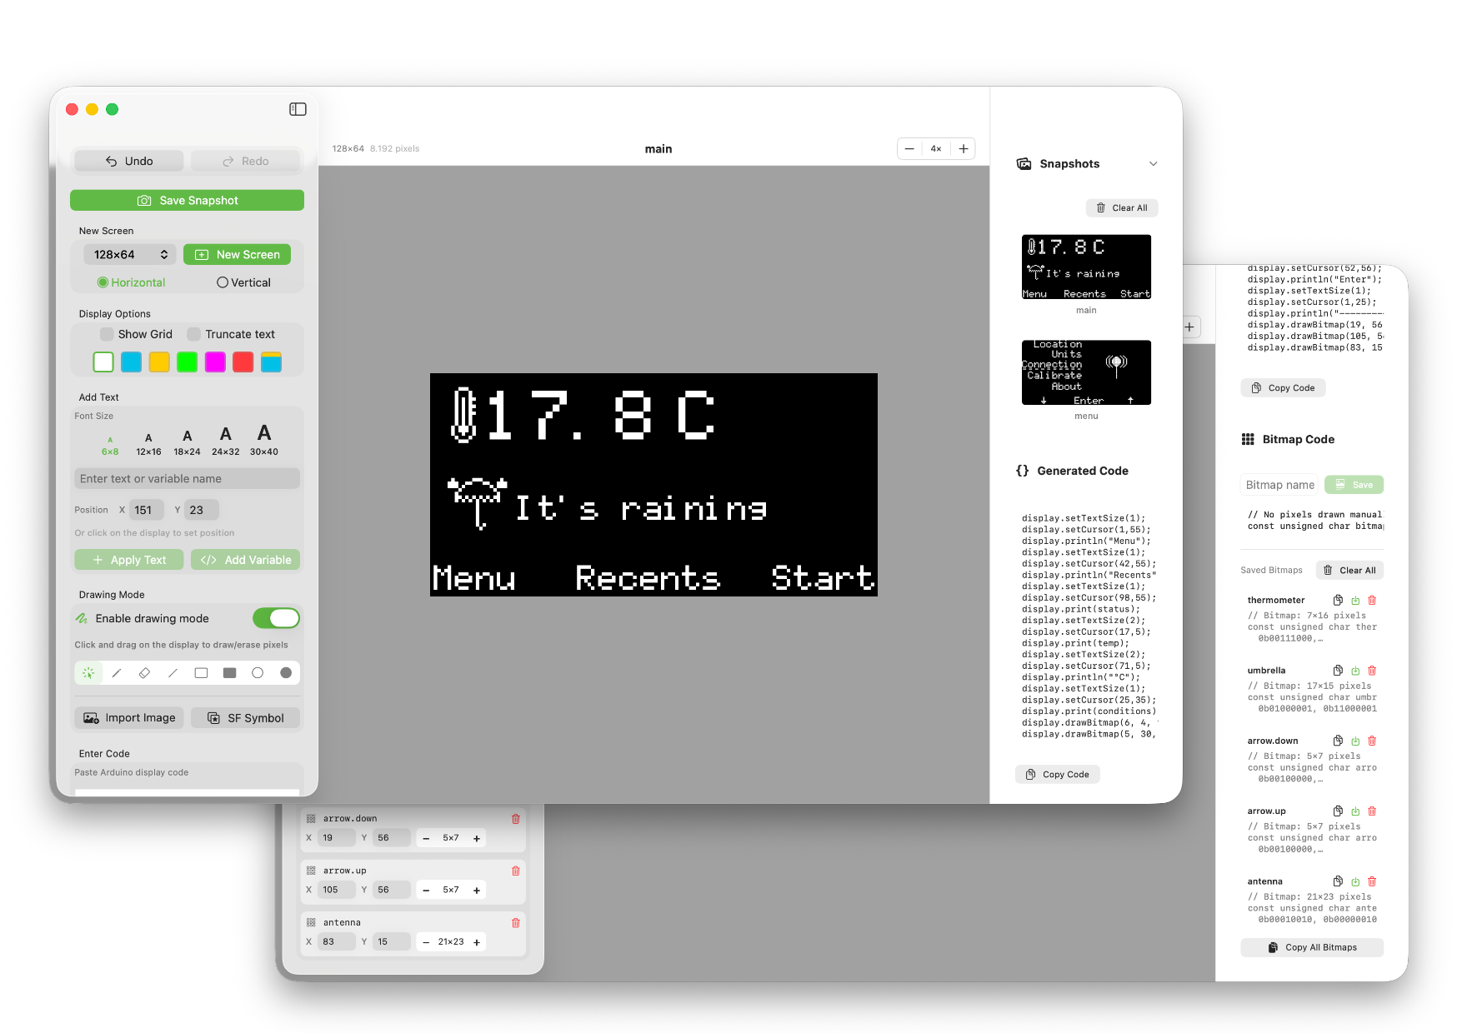Open the 128×64 screen size dropdown
Image resolution: width=1457 pixels, height=1033 pixels.
[130, 255]
